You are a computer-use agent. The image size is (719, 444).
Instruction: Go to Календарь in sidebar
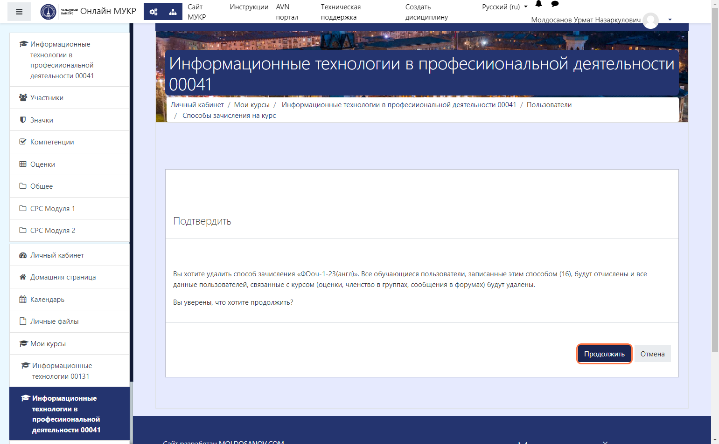tap(47, 300)
